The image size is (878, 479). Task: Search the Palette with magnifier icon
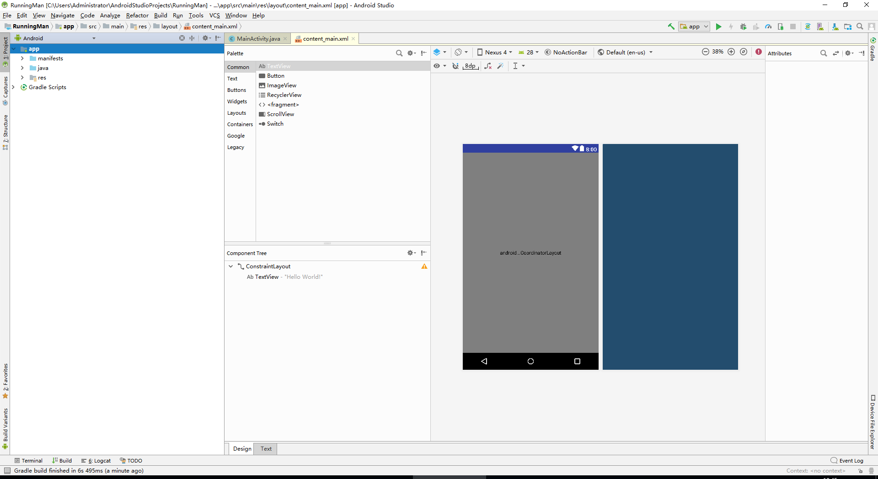[399, 53]
